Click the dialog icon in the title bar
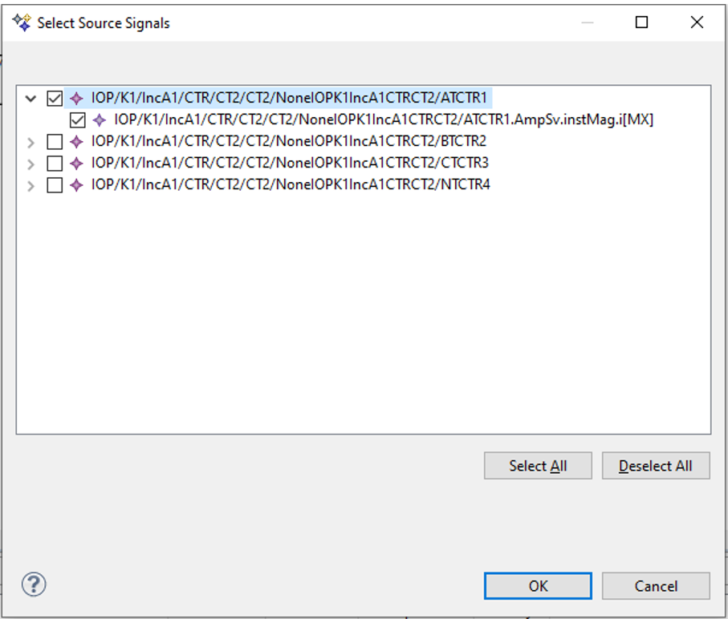The width and height of the screenshot is (728, 619). [22, 22]
